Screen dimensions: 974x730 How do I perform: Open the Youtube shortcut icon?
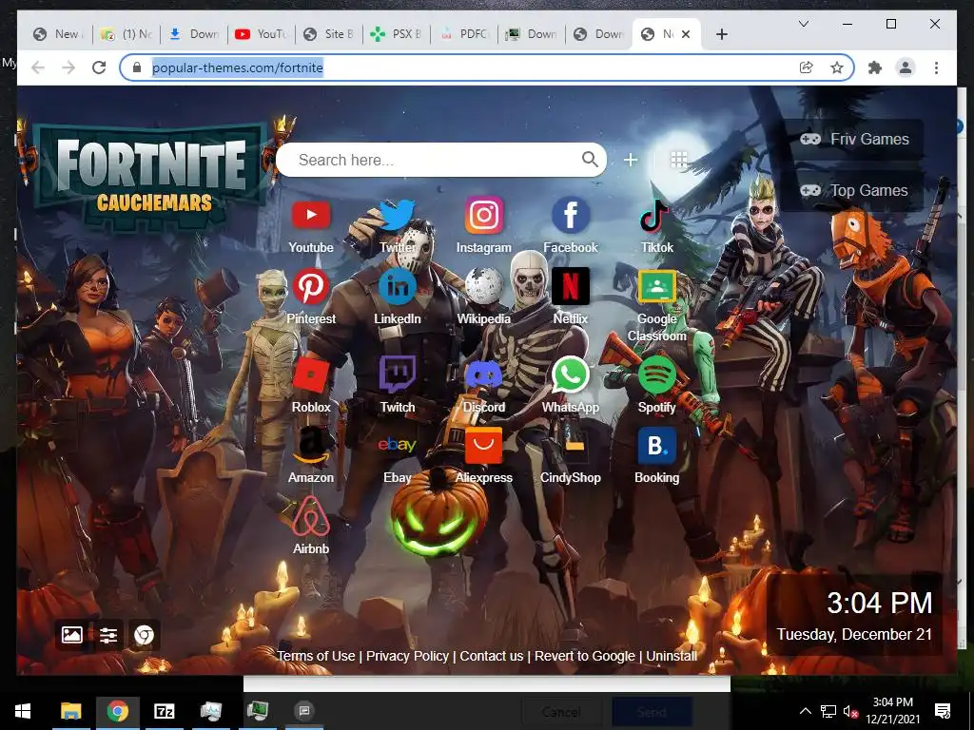coord(311,216)
